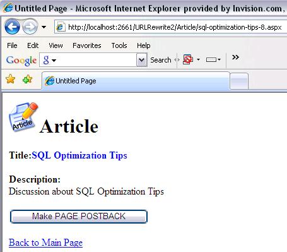Click the page icon in address bar
Screen dimensions: 287x252
(61, 27)
